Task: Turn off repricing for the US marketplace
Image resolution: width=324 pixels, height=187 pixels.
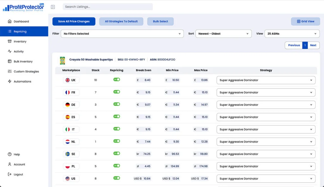Action: (x=116, y=178)
